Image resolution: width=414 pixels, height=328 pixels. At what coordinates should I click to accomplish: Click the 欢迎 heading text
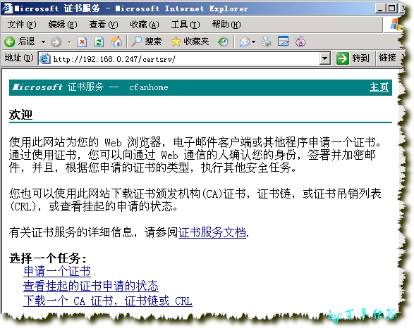(20, 115)
